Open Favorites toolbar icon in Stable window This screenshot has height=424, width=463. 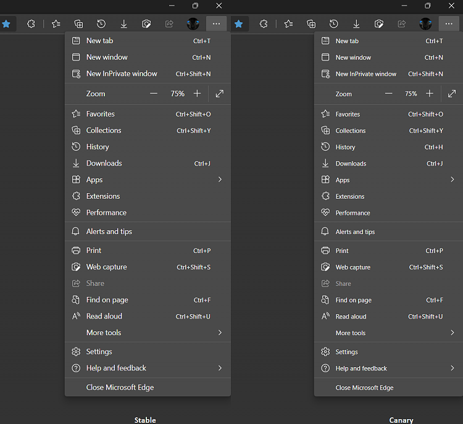[56, 23]
